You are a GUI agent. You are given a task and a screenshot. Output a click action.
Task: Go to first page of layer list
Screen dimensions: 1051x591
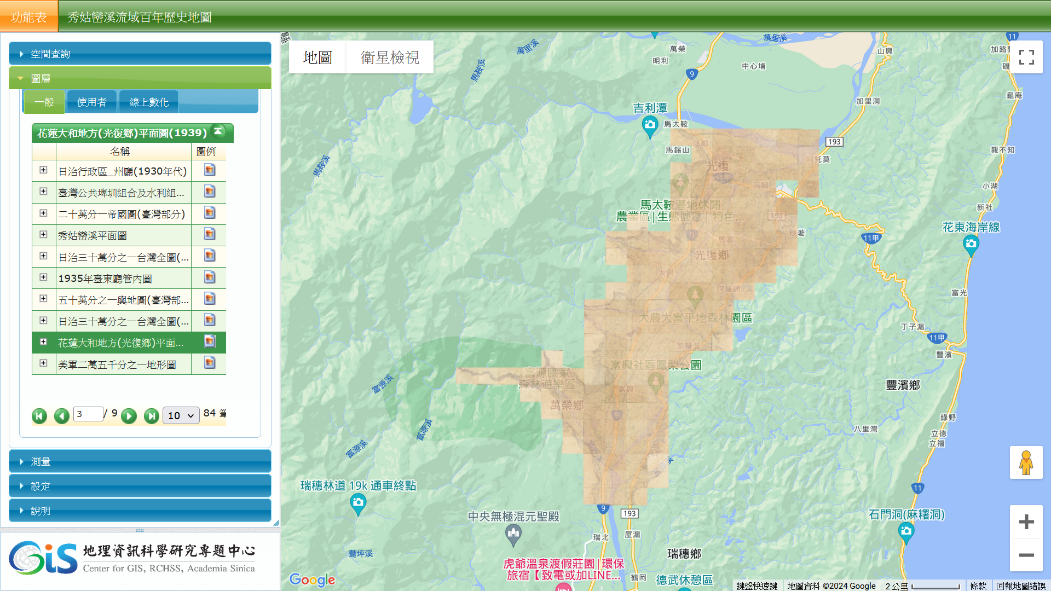(x=39, y=416)
